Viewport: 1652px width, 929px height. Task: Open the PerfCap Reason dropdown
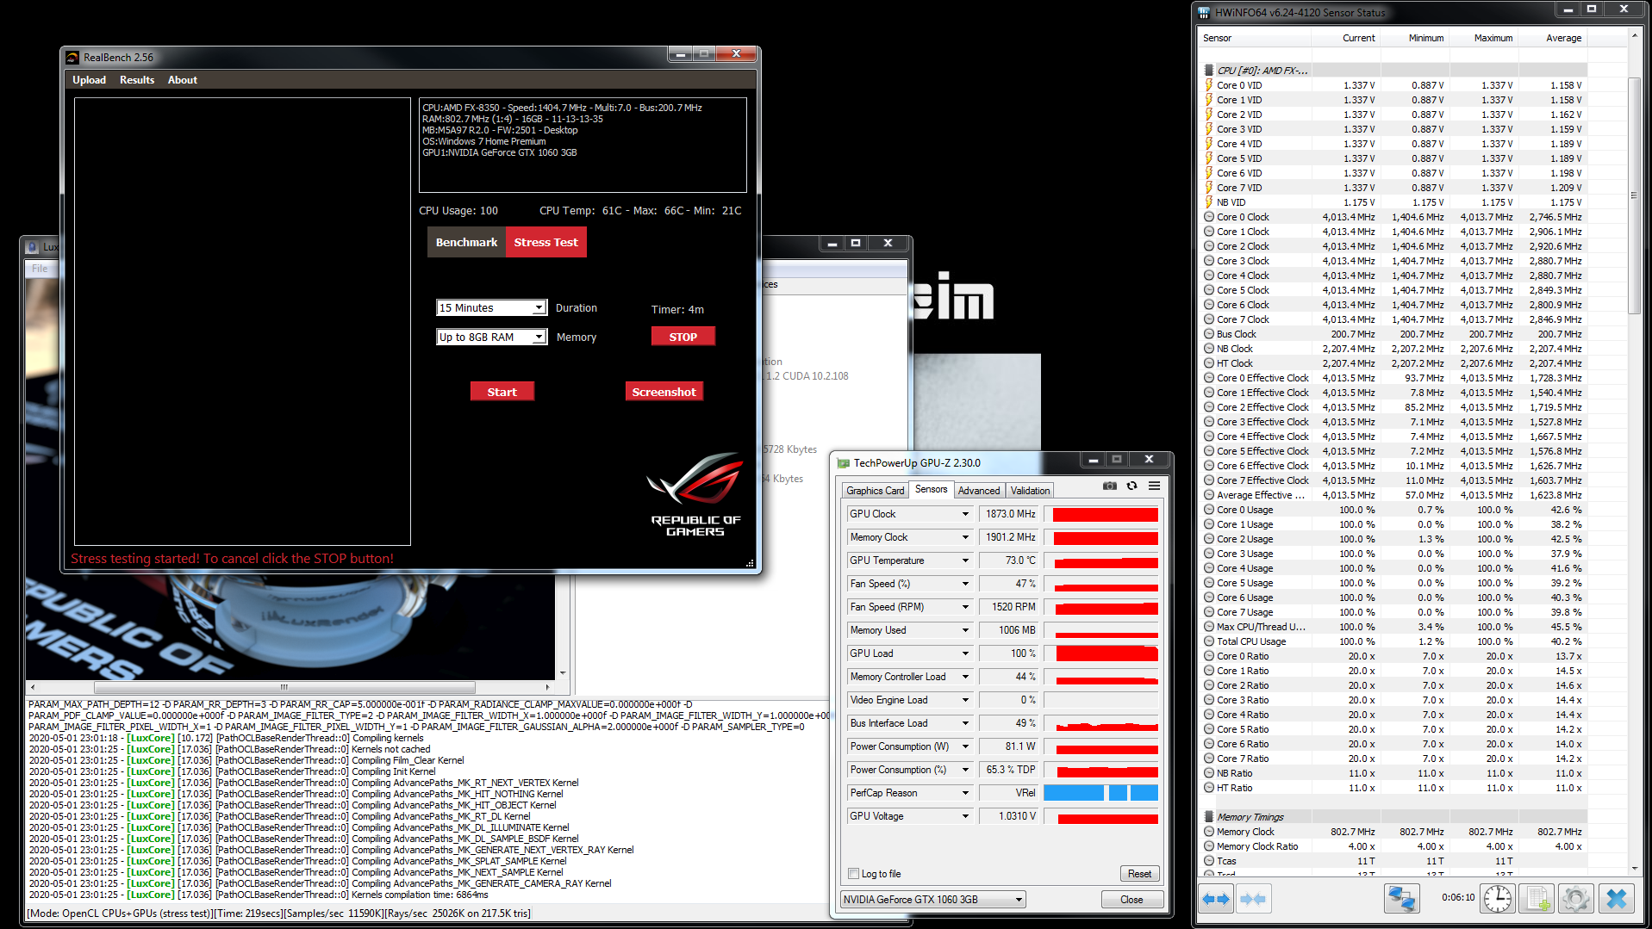965,793
